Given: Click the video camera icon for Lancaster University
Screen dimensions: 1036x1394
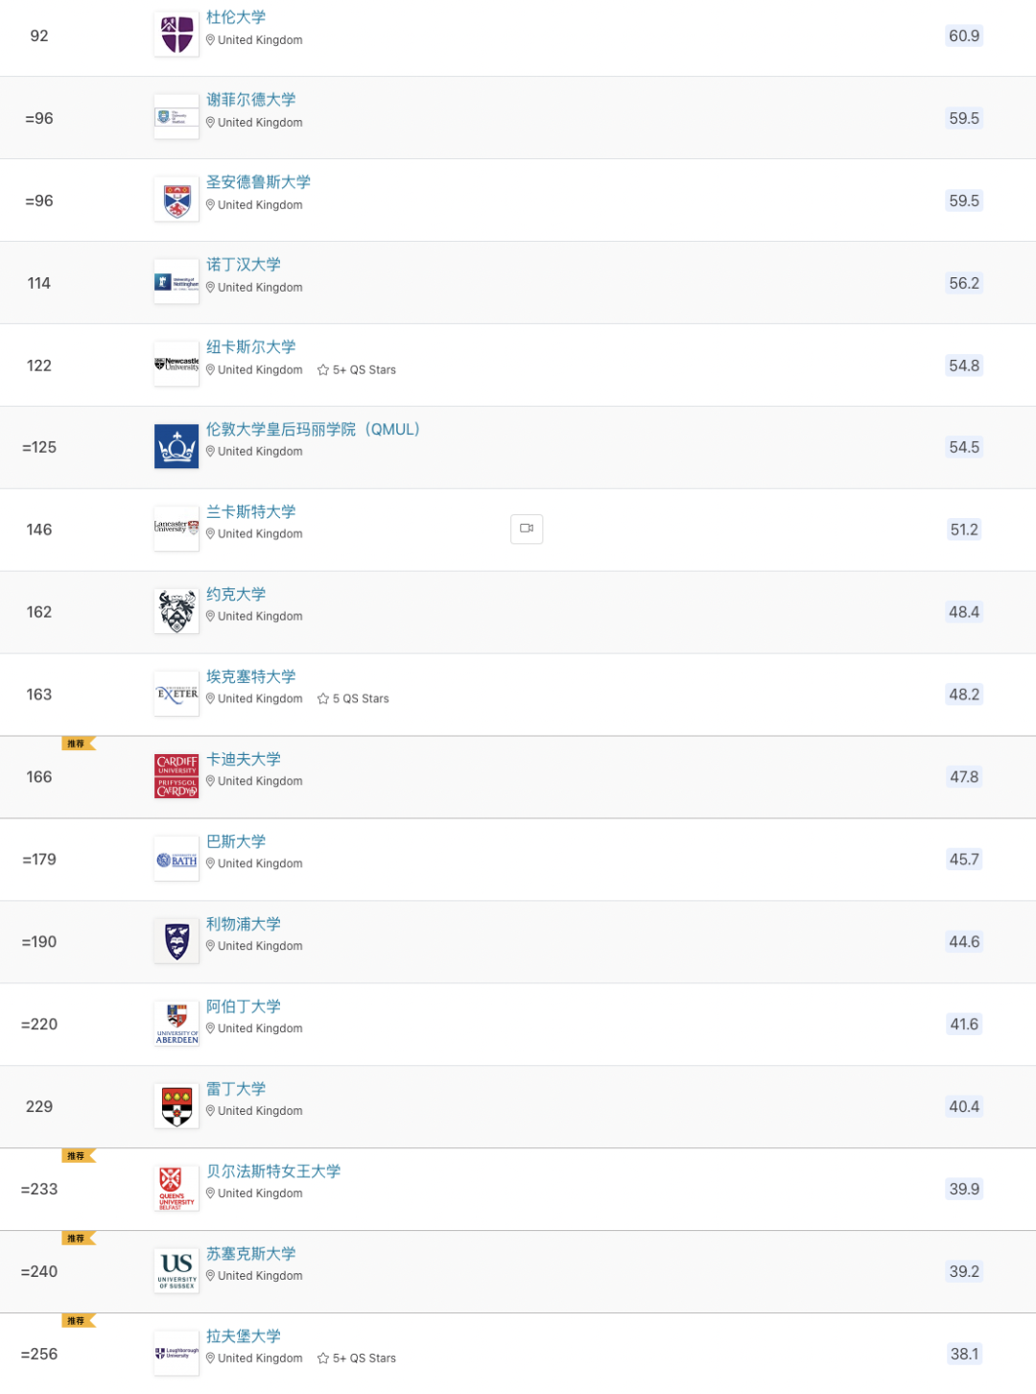Looking at the screenshot, I should [527, 529].
